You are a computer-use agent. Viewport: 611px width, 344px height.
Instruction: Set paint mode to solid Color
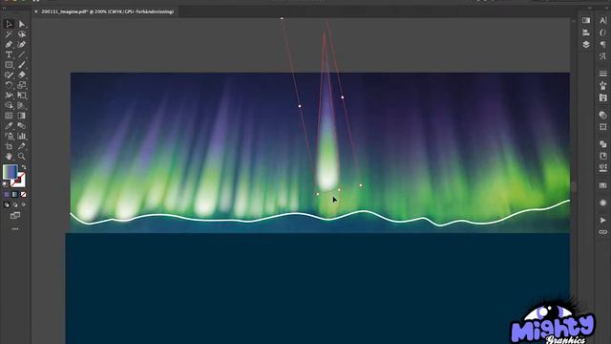point(7,194)
